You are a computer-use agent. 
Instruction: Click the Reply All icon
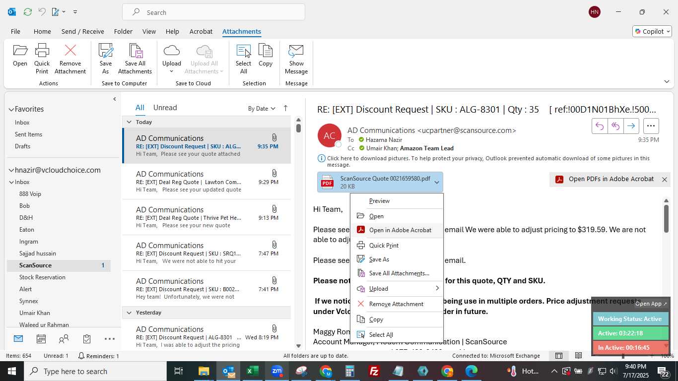coord(615,126)
